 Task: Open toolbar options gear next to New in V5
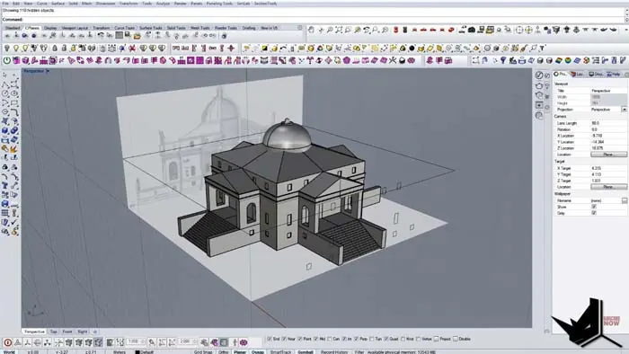tap(299, 28)
